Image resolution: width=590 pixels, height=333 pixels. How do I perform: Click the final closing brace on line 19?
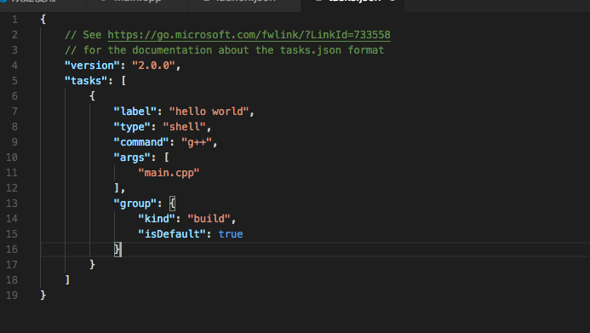43,296
